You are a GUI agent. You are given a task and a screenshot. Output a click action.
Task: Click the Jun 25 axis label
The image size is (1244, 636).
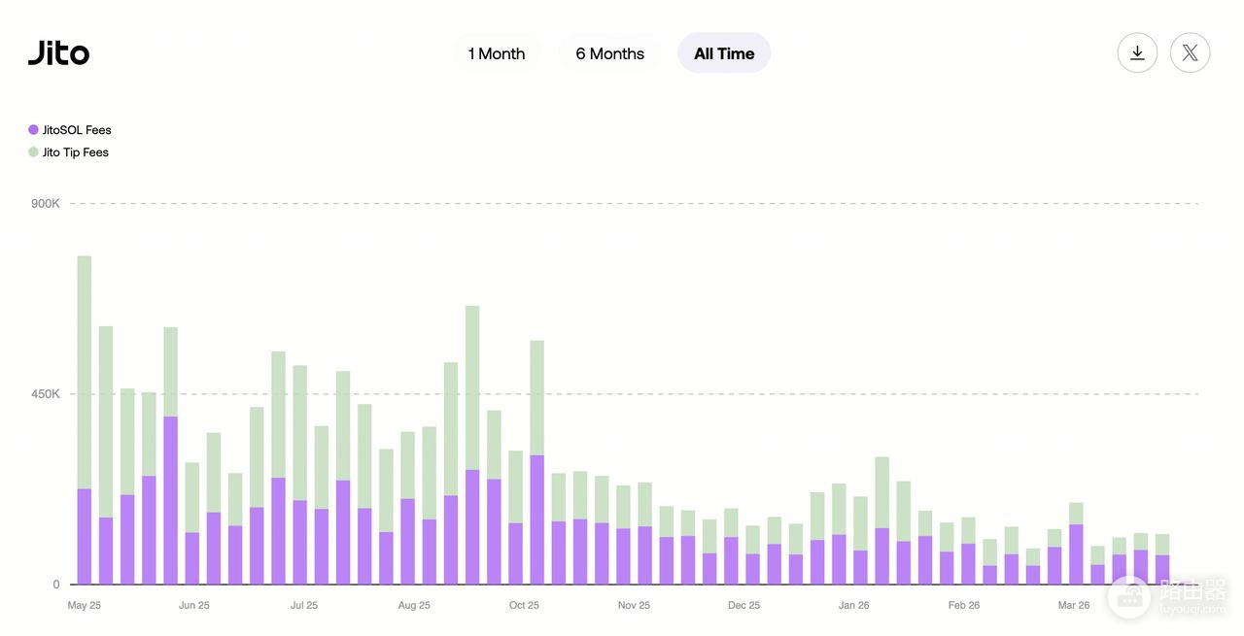tap(194, 605)
